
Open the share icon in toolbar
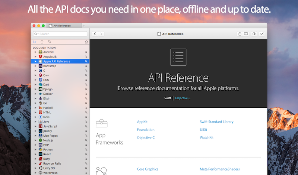tap(240, 34)
